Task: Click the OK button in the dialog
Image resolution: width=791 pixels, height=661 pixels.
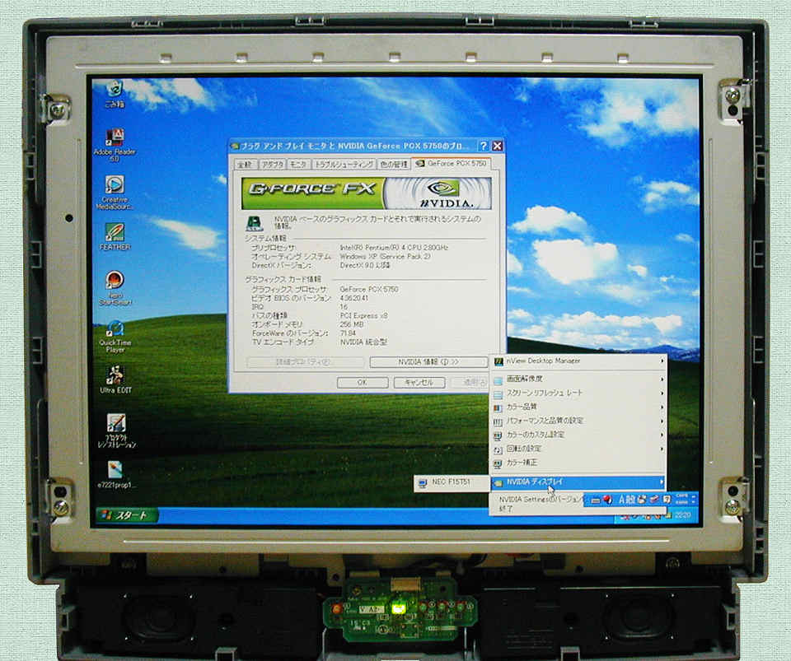Action: [363, 383]
